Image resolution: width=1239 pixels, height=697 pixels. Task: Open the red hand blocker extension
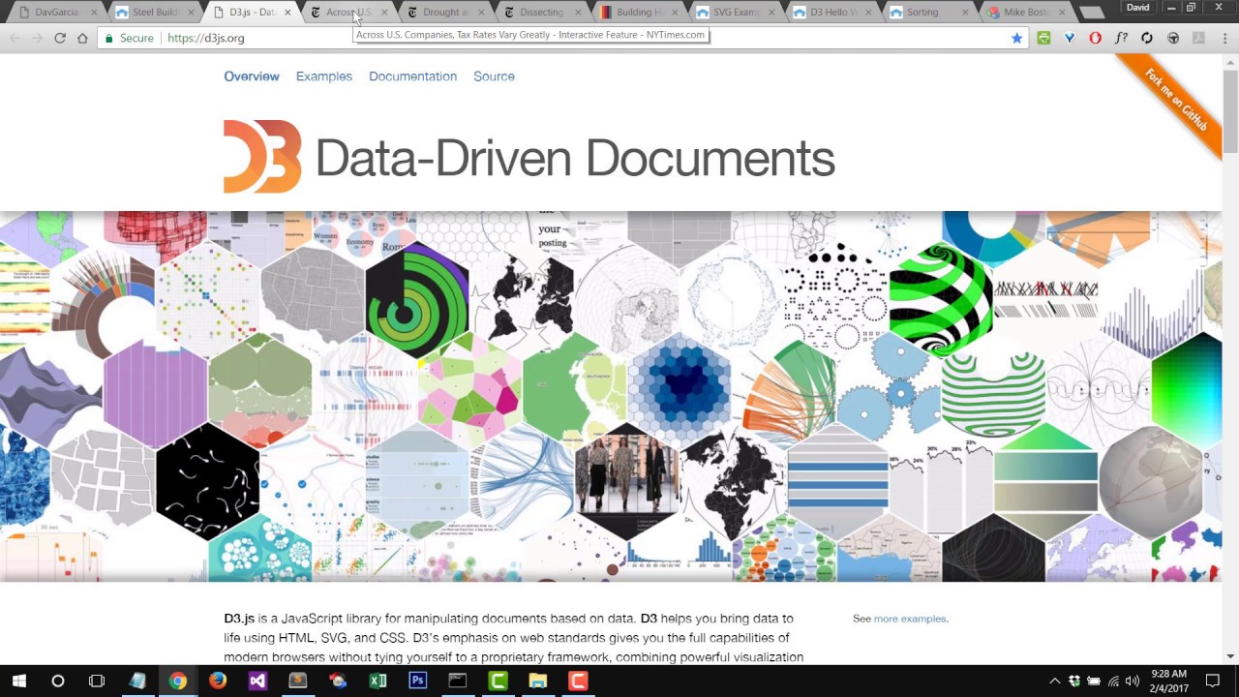1096,38
